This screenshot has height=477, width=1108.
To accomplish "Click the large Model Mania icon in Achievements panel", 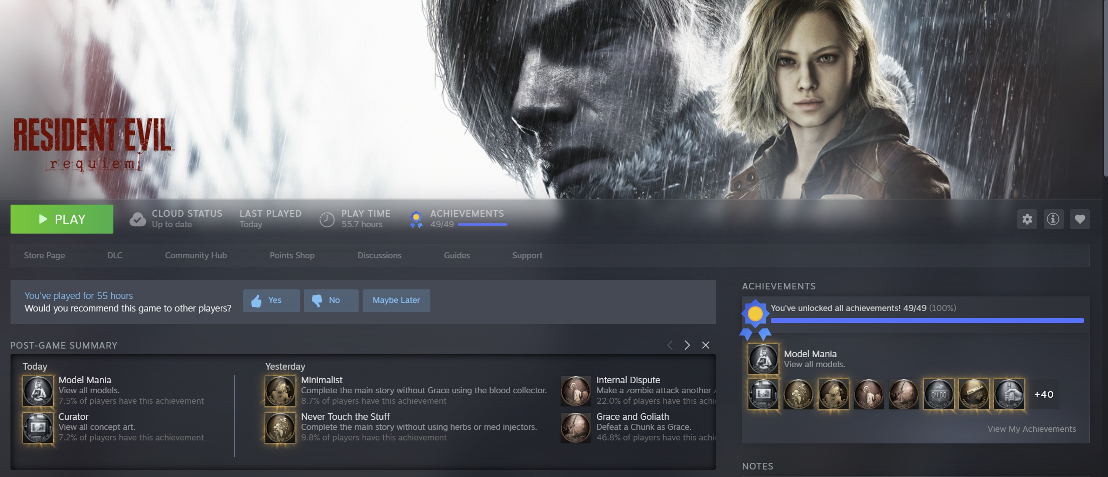I will pyautogui.click(x=763, y=359).
